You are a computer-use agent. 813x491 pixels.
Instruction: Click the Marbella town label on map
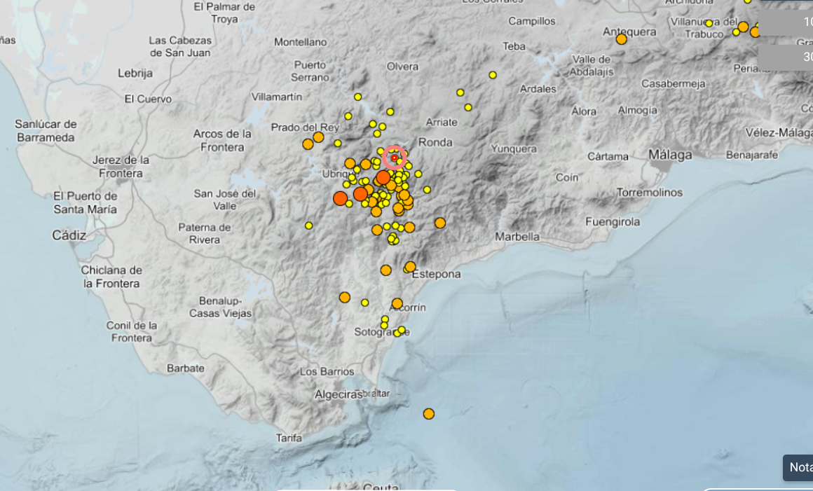click(517, 237)
